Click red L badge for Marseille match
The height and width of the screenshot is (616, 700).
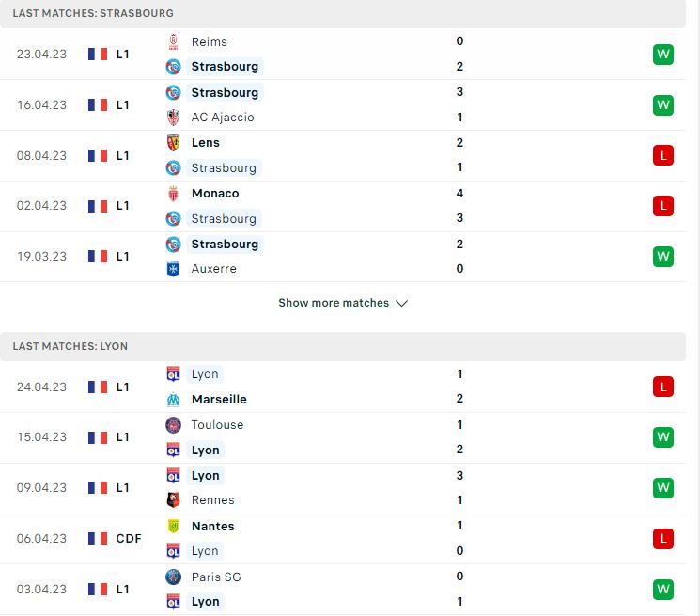click(x=663, y=387)
